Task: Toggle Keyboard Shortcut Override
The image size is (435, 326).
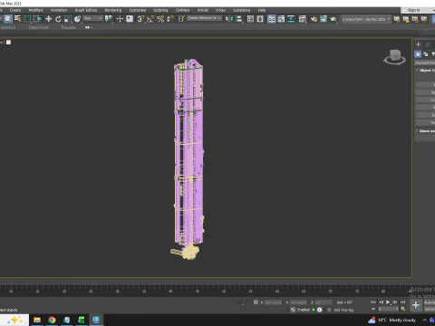Action: (x=130, y=19)
